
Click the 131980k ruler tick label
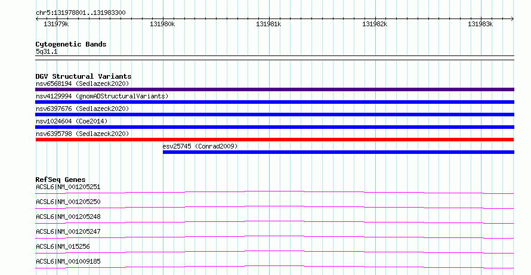click(162, 24)
